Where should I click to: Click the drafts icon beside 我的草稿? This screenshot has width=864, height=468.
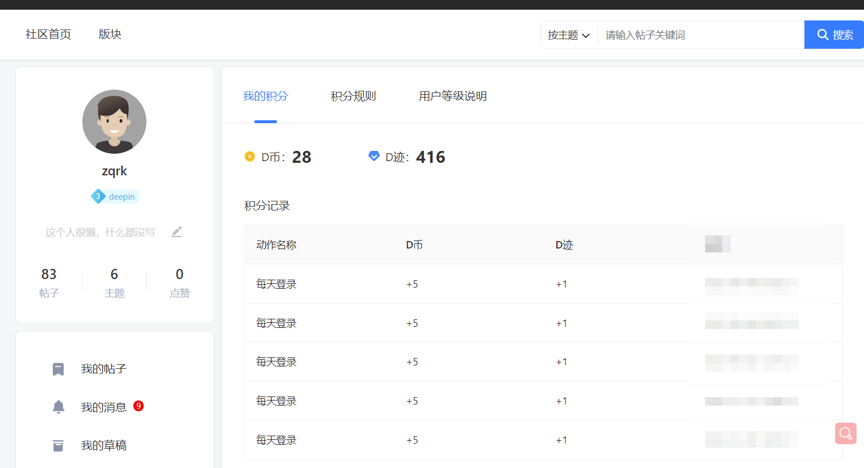(x=58, y=445)
